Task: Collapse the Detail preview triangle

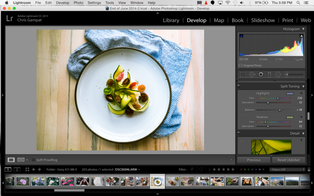Action: 301,140
